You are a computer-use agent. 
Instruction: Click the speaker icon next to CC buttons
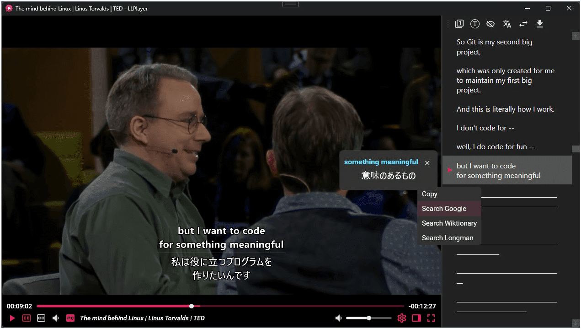tap(56, 318)
